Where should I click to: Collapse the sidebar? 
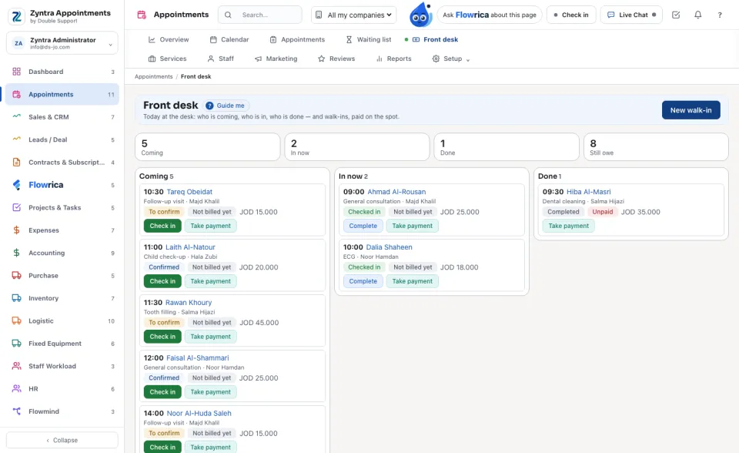[62, 440]
